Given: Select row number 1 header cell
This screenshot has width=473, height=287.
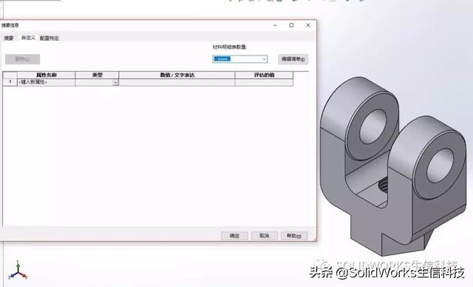Looking at the screenshot, I should click(x=10, y=82).
